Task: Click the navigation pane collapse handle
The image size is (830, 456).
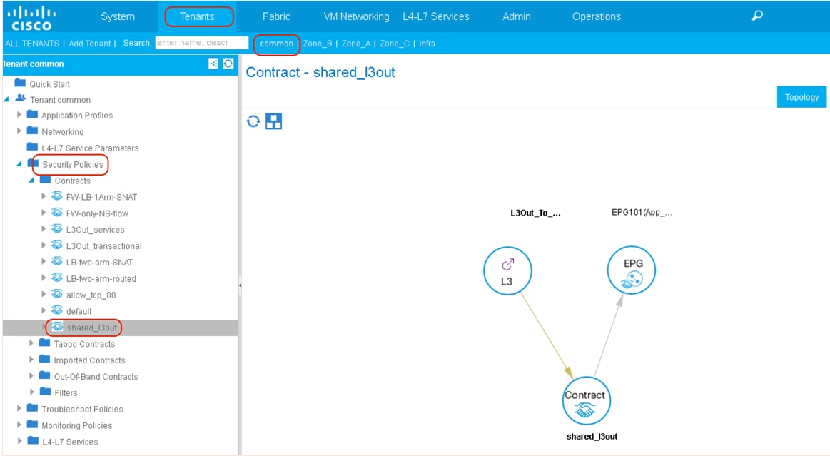Action: (x=240, y=285)
